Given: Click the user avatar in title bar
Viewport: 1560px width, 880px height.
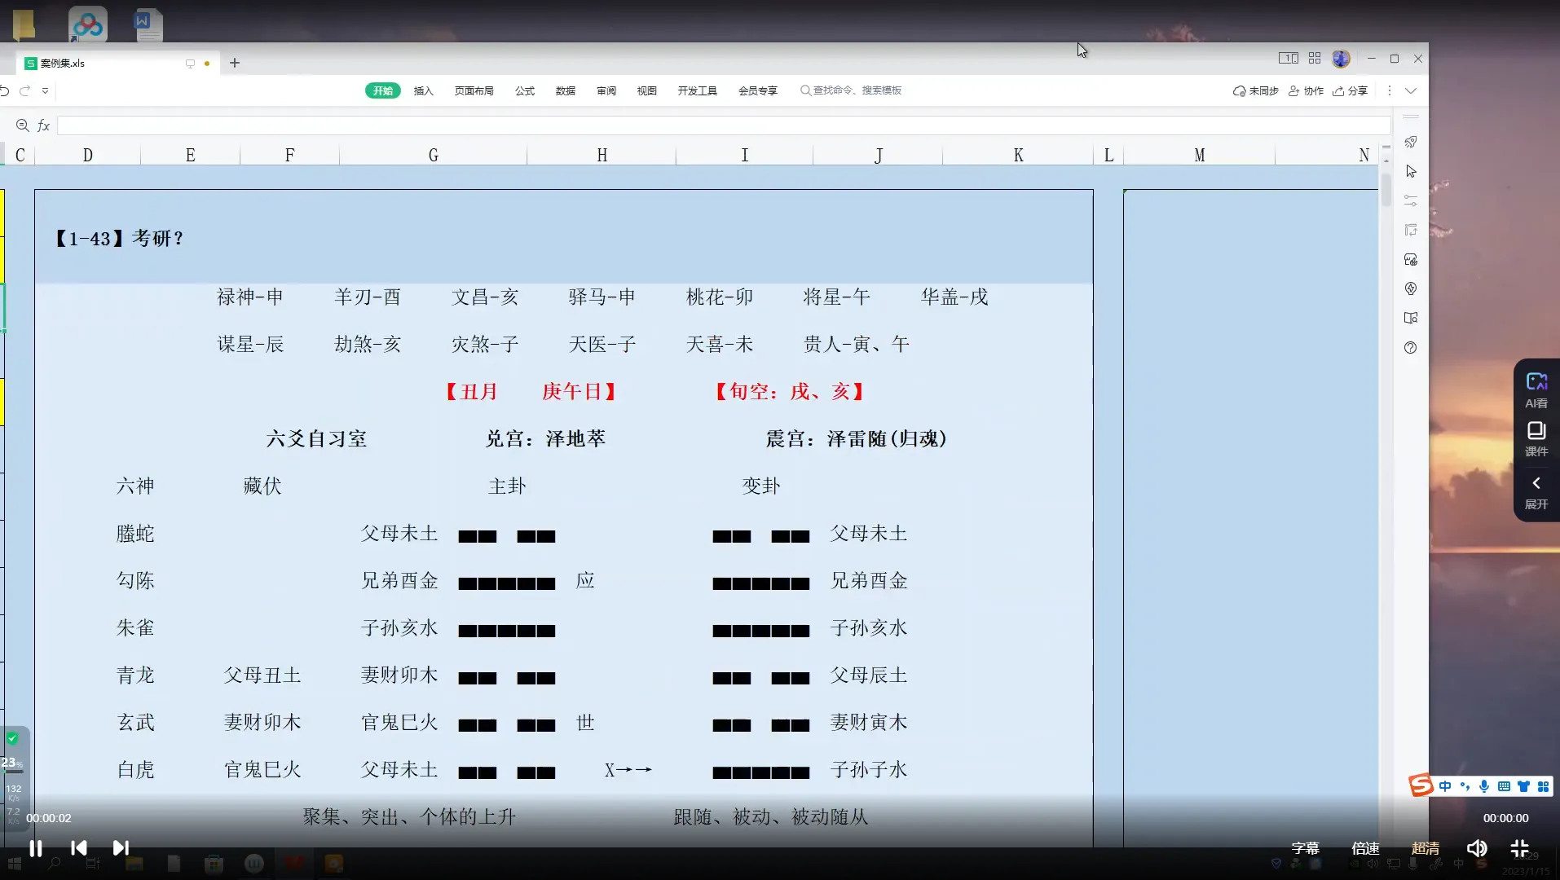Looking at the screenshot, I should click(1341, 59).
